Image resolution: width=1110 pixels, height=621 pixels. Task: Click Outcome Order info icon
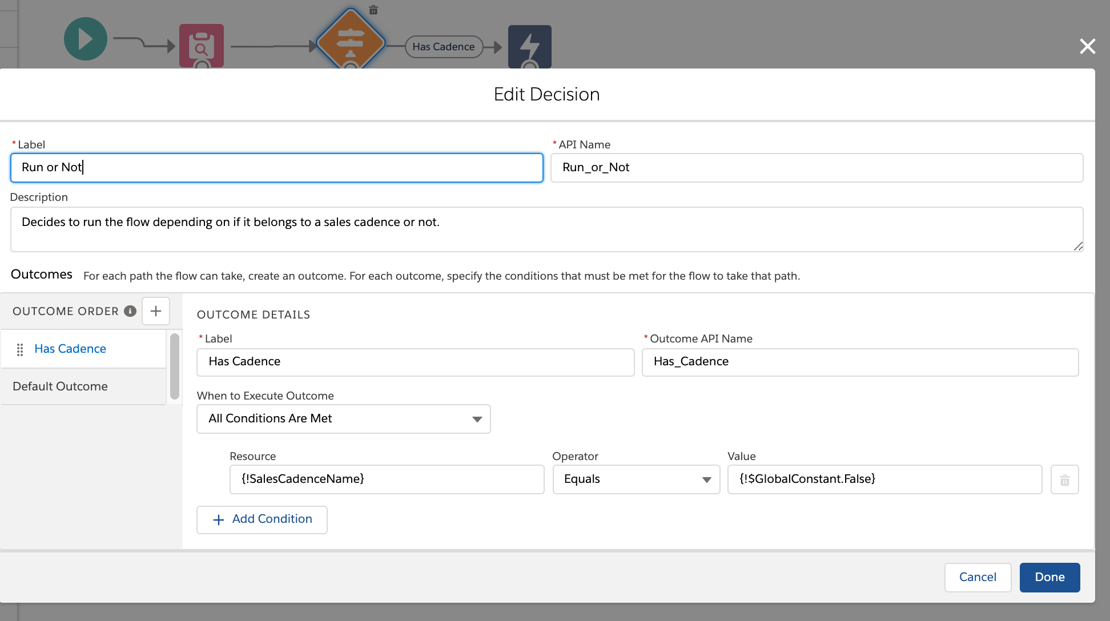(130, 311)
